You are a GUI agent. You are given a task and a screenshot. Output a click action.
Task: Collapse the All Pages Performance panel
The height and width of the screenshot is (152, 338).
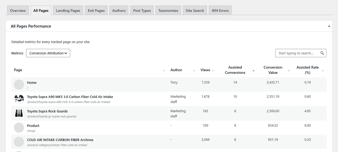(329, 26)
